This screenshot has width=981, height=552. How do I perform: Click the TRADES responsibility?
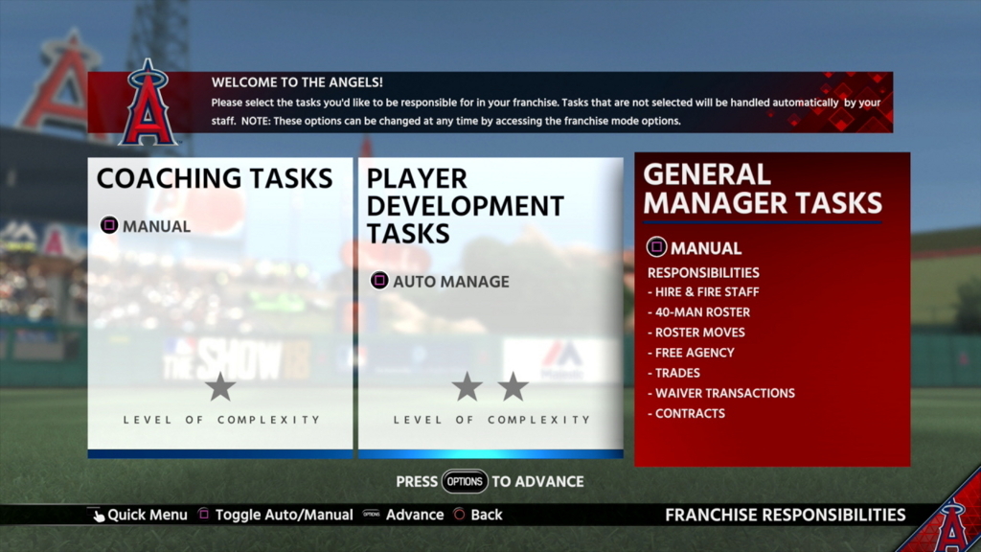point(673,373)
